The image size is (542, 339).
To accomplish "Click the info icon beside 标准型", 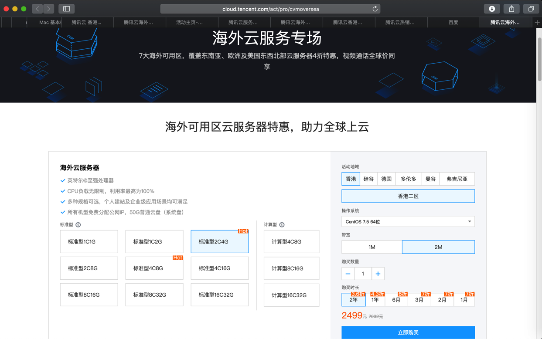I will [x=78, y=225].
